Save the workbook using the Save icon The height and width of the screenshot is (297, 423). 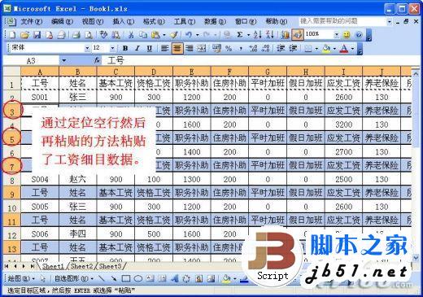(37, 35)
